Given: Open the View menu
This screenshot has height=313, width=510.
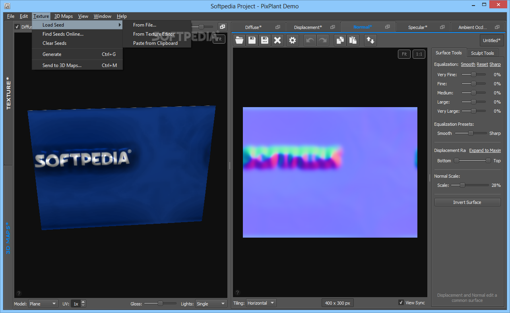Looking at the screenshot, I should (x=83, y=16).
